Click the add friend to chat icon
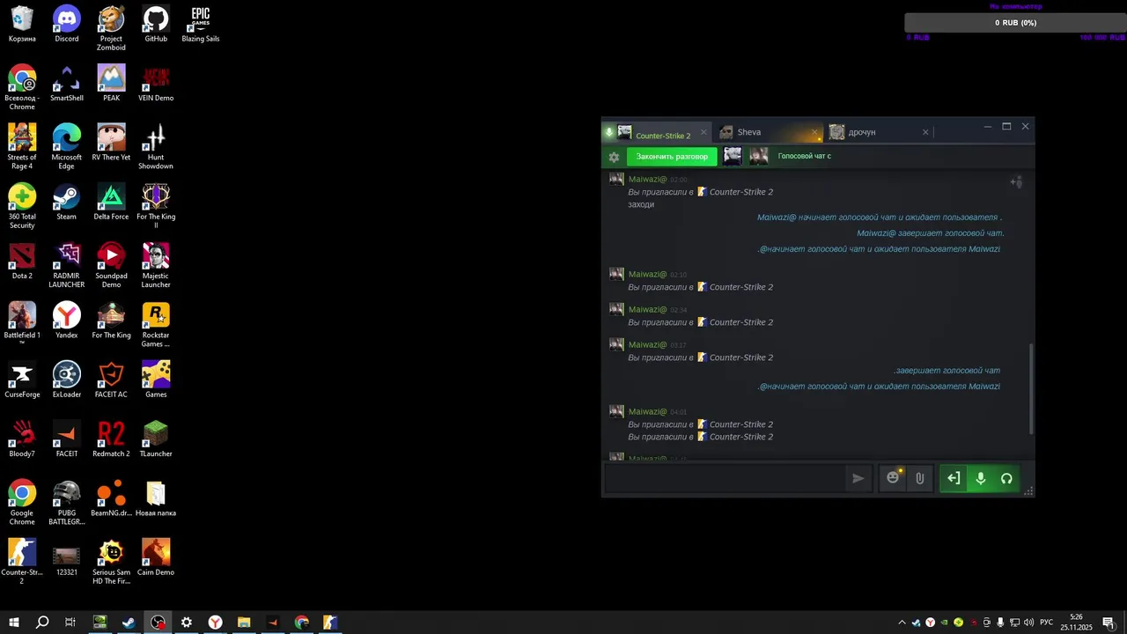 1015,182
